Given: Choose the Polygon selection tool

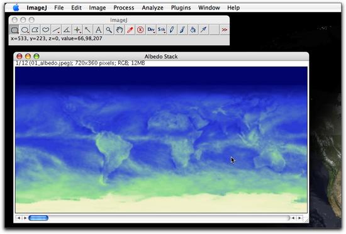Looking at the screenshot, I should coord(35,30).
